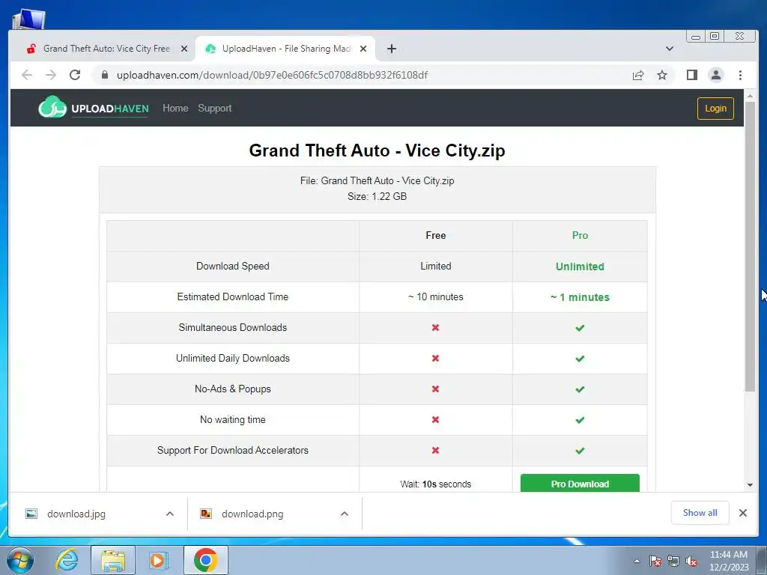This screenshot has height=575, width=767.
Task: Click scrollbar up arrow
Action: tap(750, 96)
